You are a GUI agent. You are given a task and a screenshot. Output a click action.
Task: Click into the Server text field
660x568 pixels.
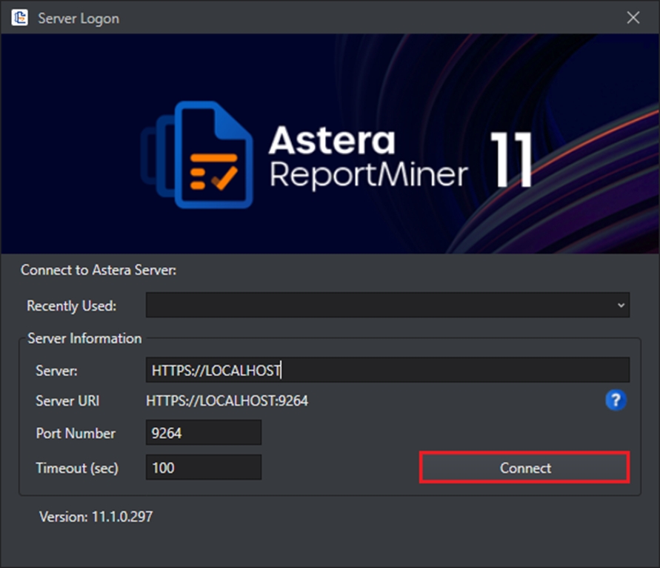click(x=387, y=369)
